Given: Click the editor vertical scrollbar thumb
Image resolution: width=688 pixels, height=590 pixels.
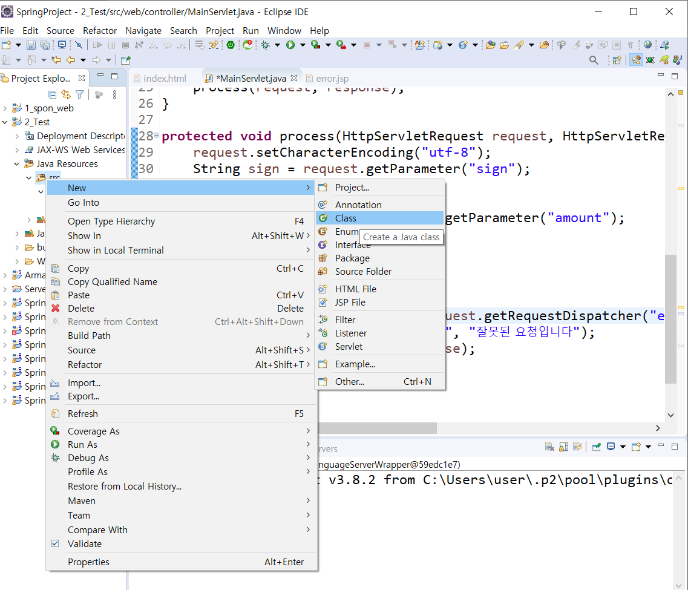Looking at the screenshot, I should [x=670, y=319].
